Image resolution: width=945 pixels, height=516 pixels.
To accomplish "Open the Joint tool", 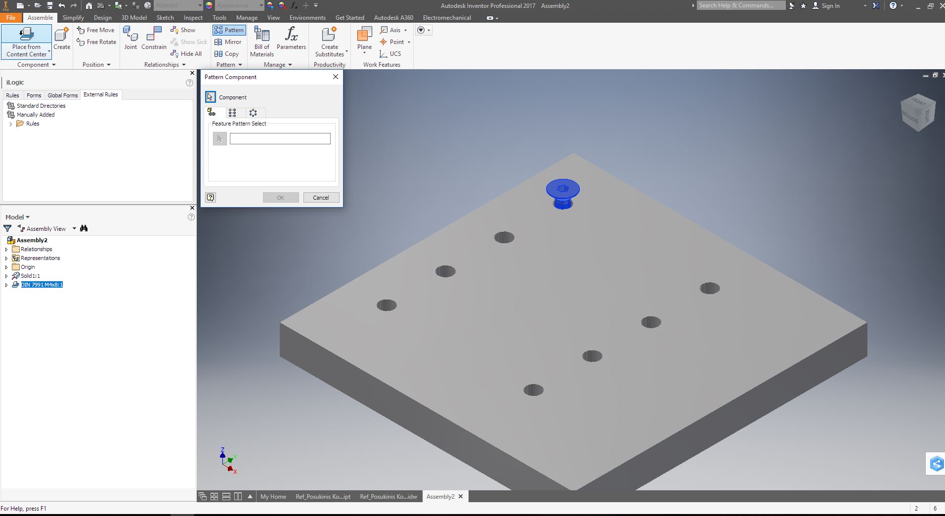I will point(130,37).
